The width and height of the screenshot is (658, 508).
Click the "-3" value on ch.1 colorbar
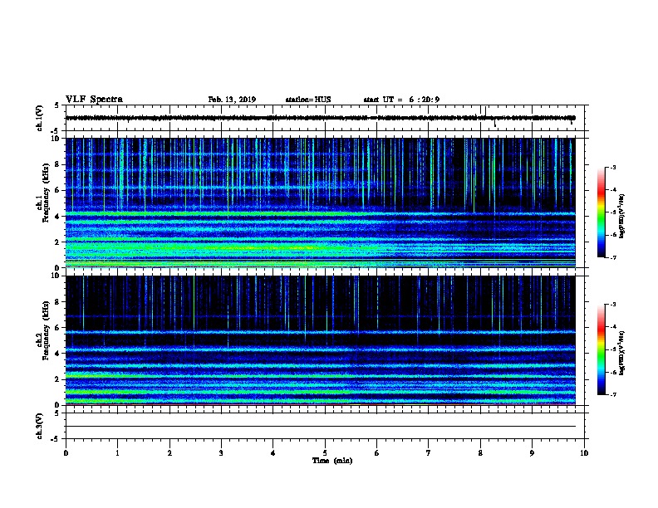click(613, 167)
